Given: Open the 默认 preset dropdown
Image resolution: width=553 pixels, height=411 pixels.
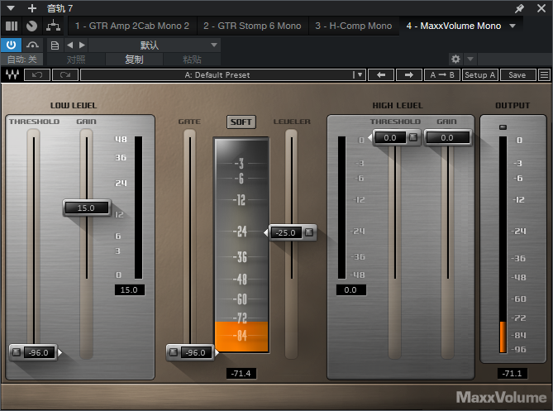Looking at the screenshot, I should (x=155, y=45).
